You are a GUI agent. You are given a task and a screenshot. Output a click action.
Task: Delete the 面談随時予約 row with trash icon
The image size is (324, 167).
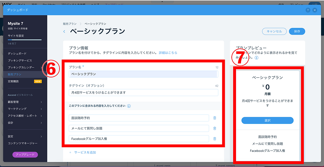click(215, 118)
